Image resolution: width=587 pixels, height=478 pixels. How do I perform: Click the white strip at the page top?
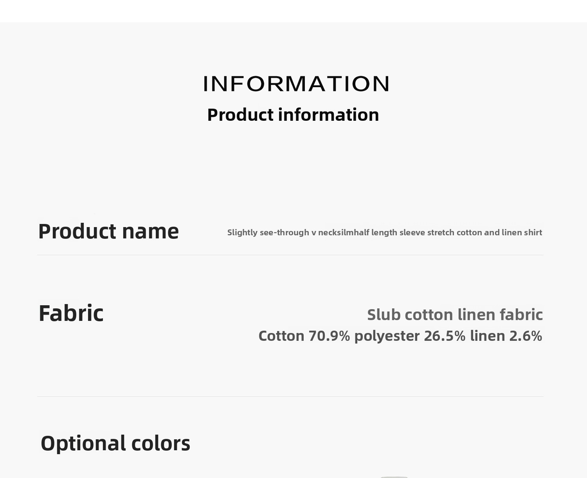(x=293, y=11)
